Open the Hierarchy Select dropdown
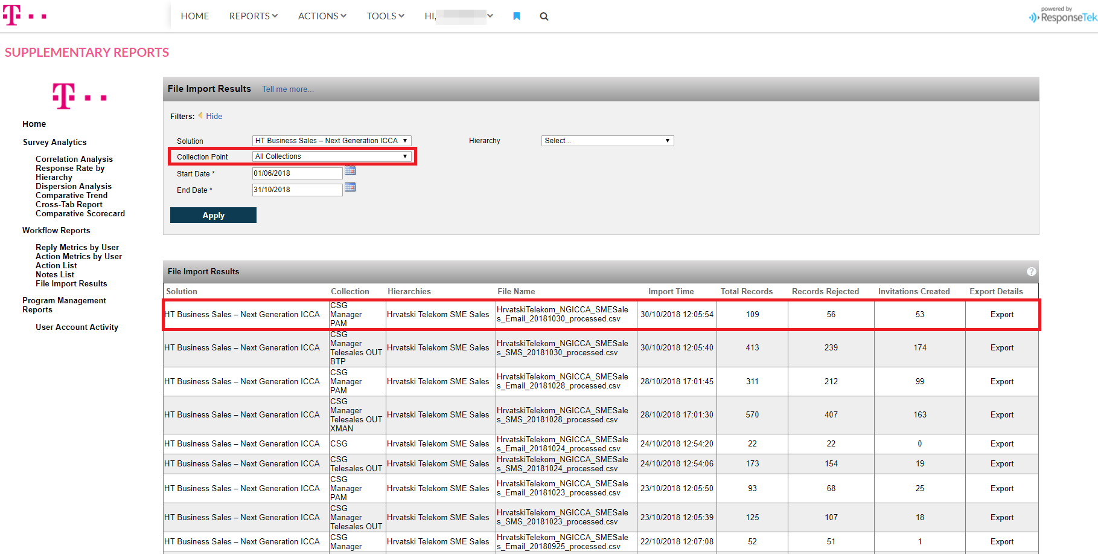 click(x=607, y=141)
